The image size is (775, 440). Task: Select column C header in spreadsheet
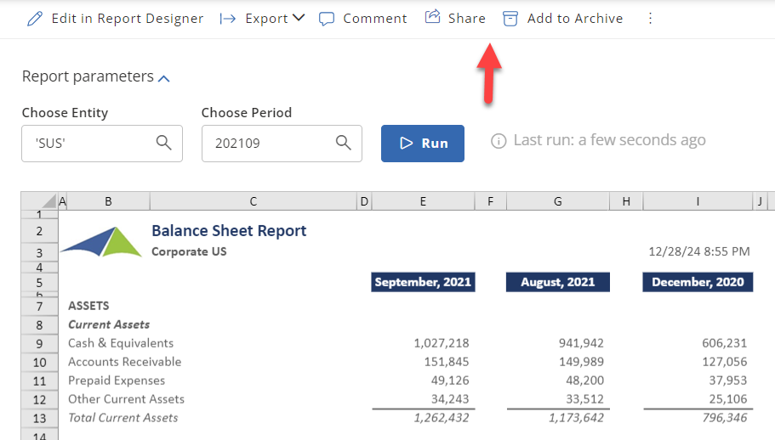pos(253,201)
